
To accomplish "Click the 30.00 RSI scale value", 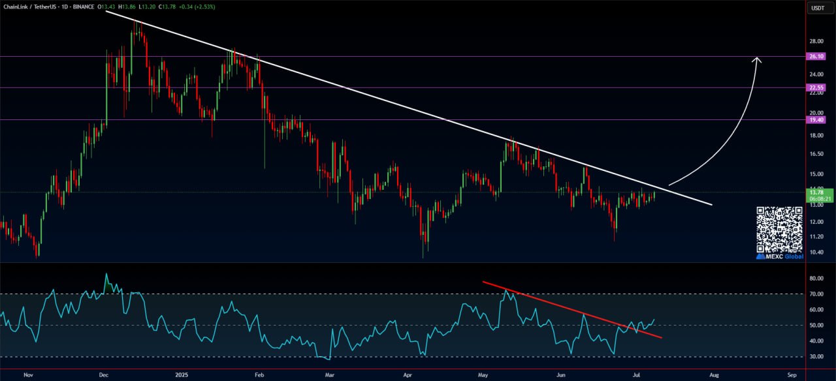I will tap(816, 357).
